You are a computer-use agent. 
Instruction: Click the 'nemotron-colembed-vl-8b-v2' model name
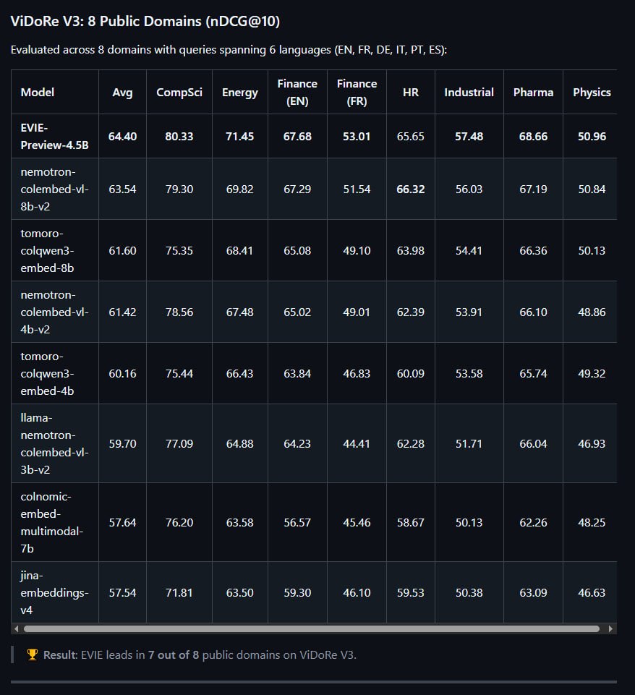[x=54, y=189]
